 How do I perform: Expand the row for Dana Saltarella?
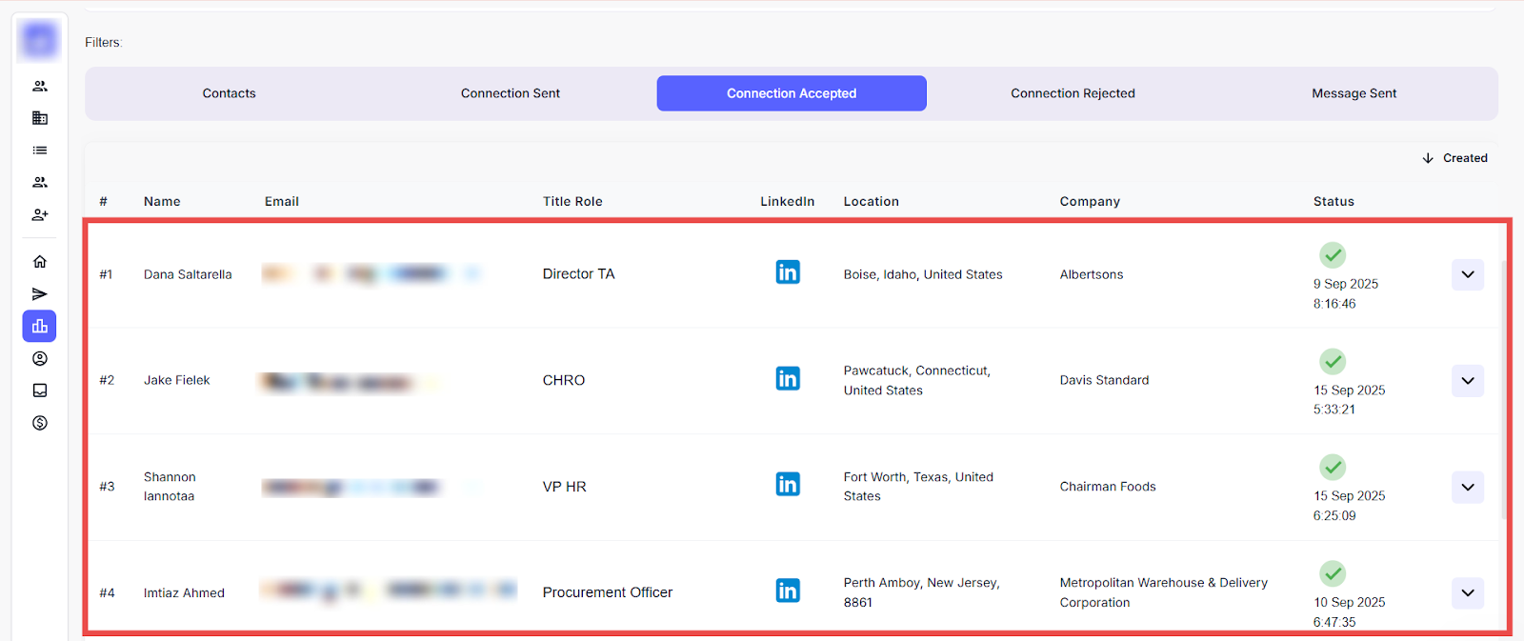tap(1468, 275)
